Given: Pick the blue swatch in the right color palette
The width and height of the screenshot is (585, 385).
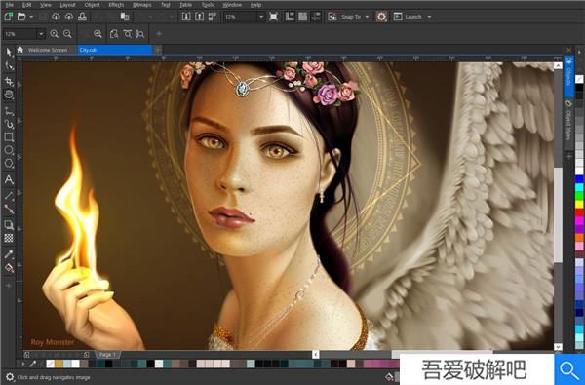Looking at the screenshot, I should [579, 179].
